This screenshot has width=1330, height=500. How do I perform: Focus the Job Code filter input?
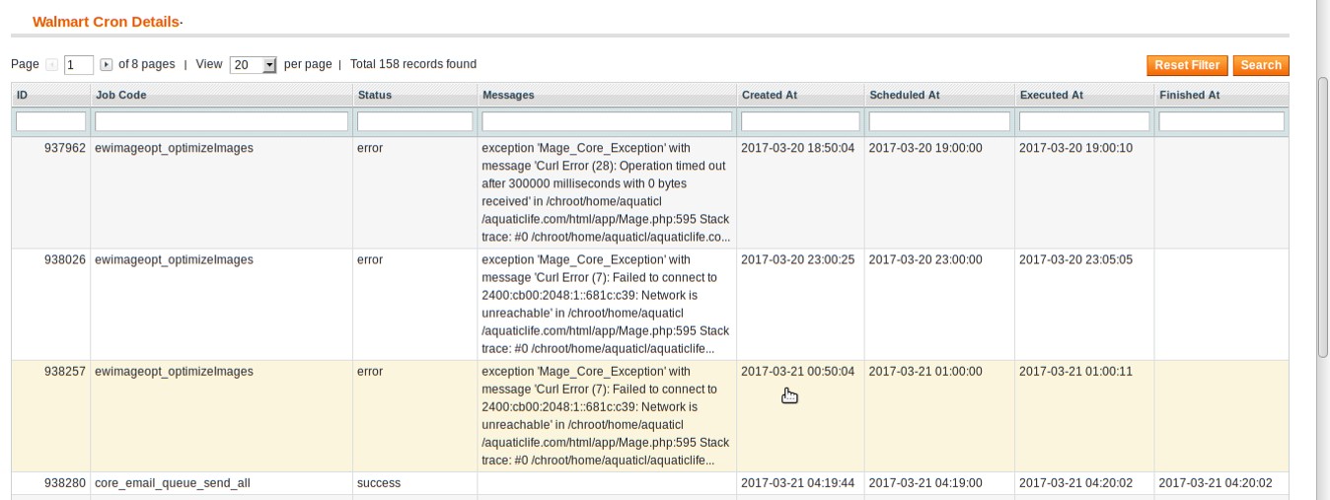222,121
